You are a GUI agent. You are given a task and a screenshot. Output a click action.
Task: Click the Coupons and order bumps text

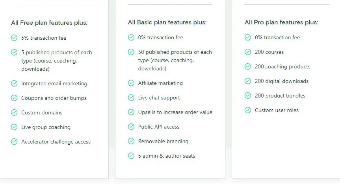point(54,98)
